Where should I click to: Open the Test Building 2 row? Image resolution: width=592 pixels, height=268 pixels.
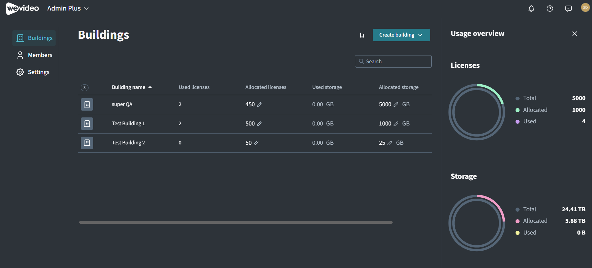pyautogui.click(x=255, y=143)
